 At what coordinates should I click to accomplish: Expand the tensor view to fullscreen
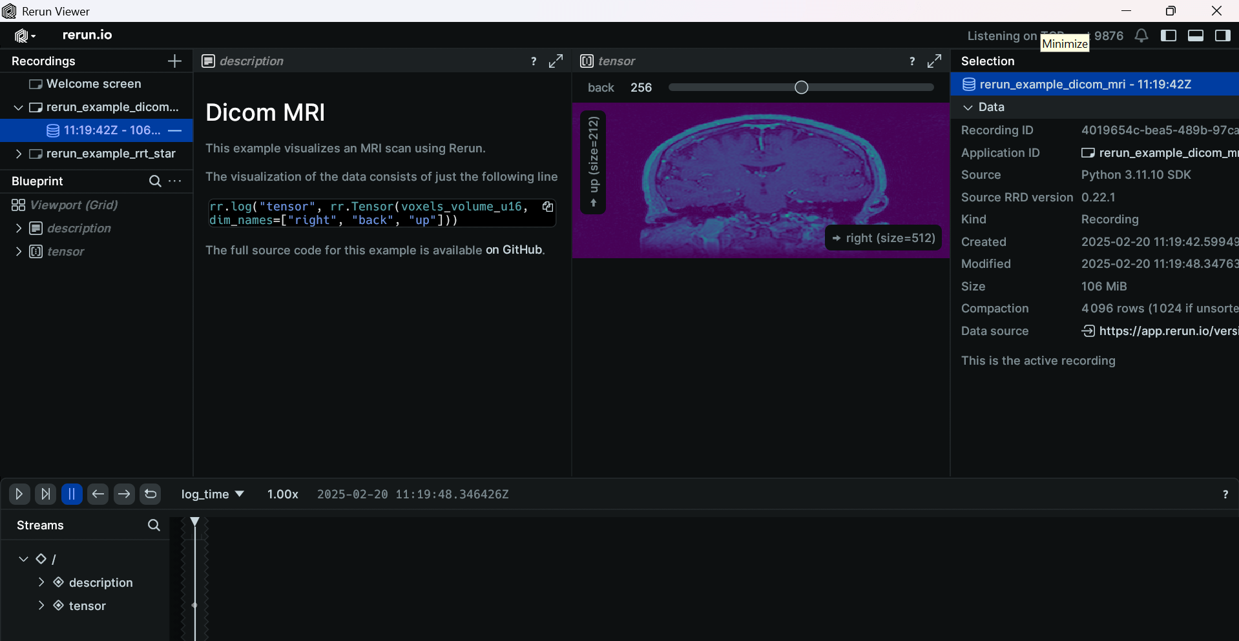[x=934, y=61]
